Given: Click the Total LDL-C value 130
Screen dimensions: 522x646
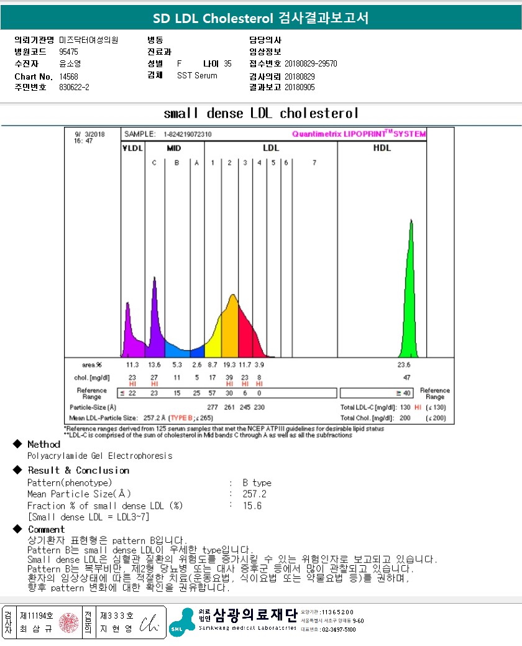Looking at the screenshot, I should point(405,407).
